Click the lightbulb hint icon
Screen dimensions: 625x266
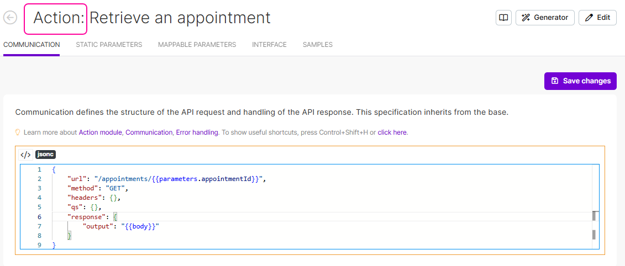click(x=18, y=132)
